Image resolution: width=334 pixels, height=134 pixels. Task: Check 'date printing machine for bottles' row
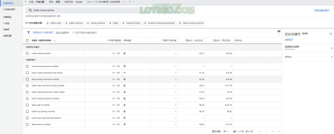click(x=27, y=79)
